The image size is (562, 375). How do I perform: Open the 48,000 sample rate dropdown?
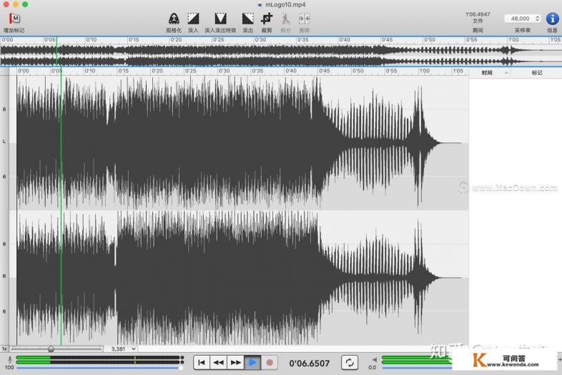click(522, 19)
